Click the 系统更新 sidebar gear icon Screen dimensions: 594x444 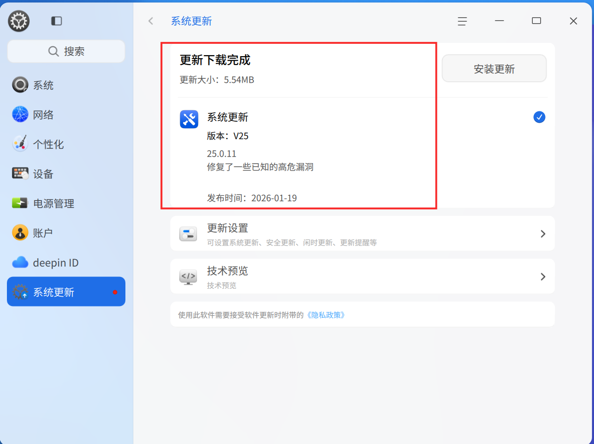click(20, 292)
